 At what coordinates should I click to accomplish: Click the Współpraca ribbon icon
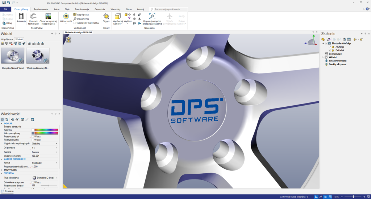point(74,14)
